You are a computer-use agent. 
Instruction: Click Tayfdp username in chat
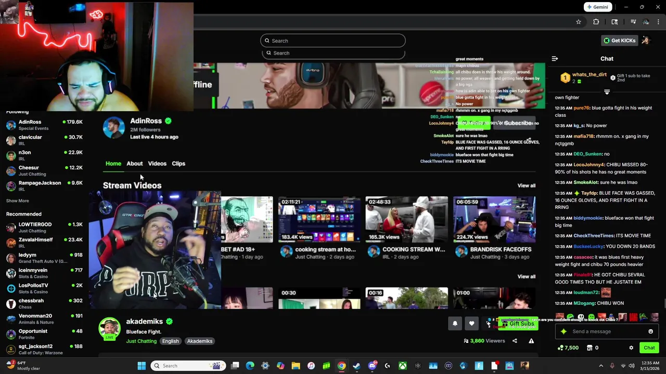pos(590,193)
